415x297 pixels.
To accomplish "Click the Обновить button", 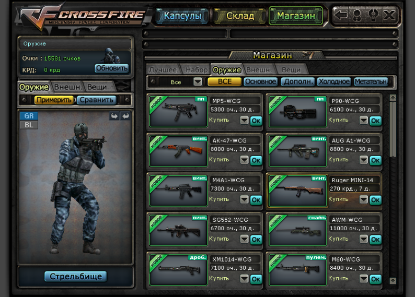I will pyautogui.click(x=112, y=68).
